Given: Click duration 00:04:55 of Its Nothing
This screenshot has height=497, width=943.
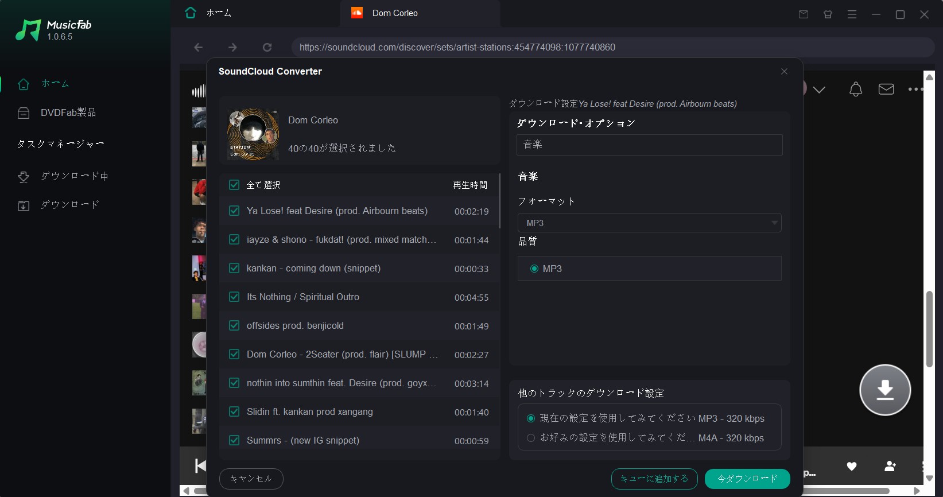Looking at the screenshot, I should pos(472,297).
